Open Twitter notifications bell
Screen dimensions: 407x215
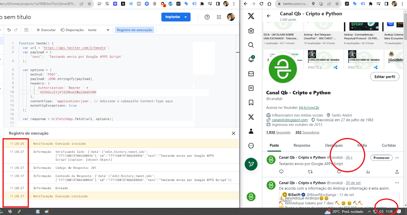tap(251, 59)
